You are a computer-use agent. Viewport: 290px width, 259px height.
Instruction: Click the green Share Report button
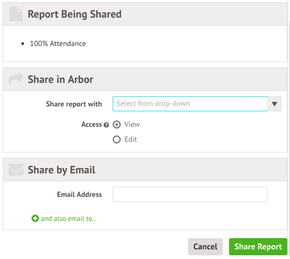tap(258, 247)
